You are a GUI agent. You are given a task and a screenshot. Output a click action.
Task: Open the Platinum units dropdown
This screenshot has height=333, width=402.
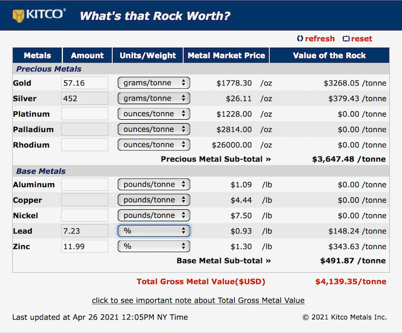[154, 114]
